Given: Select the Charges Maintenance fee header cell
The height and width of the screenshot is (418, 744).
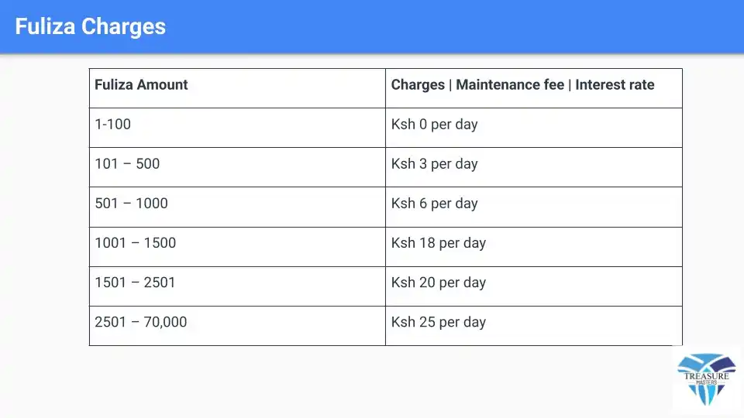Looking at the screenshot, I should (534, 88).
